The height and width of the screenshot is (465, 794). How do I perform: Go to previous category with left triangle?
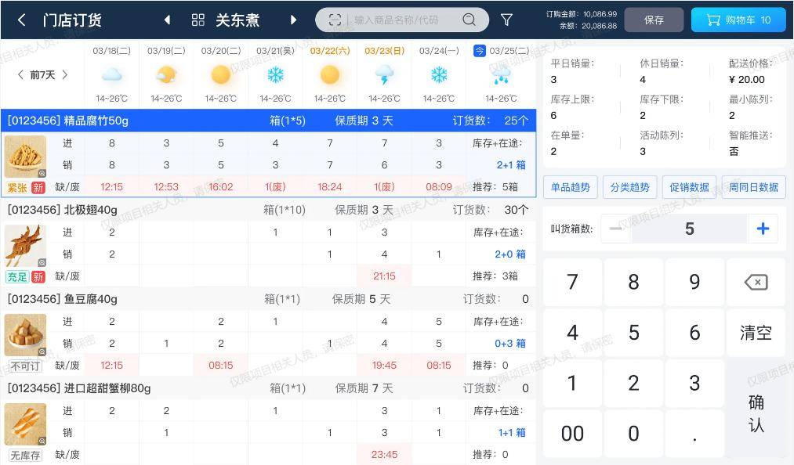pyautogui.click(x=167, y=20)
